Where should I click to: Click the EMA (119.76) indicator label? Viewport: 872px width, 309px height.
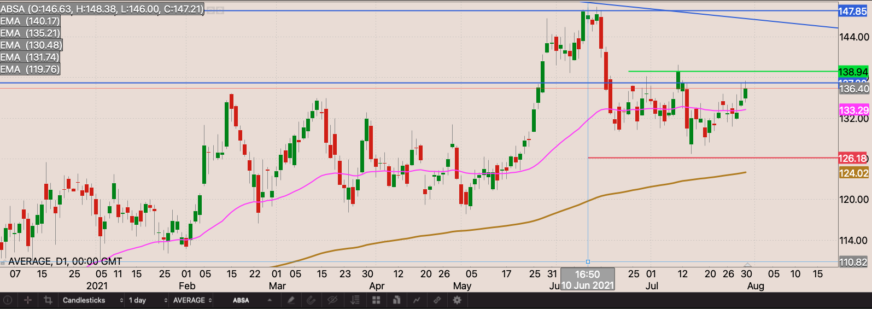[x=30, y=69]
